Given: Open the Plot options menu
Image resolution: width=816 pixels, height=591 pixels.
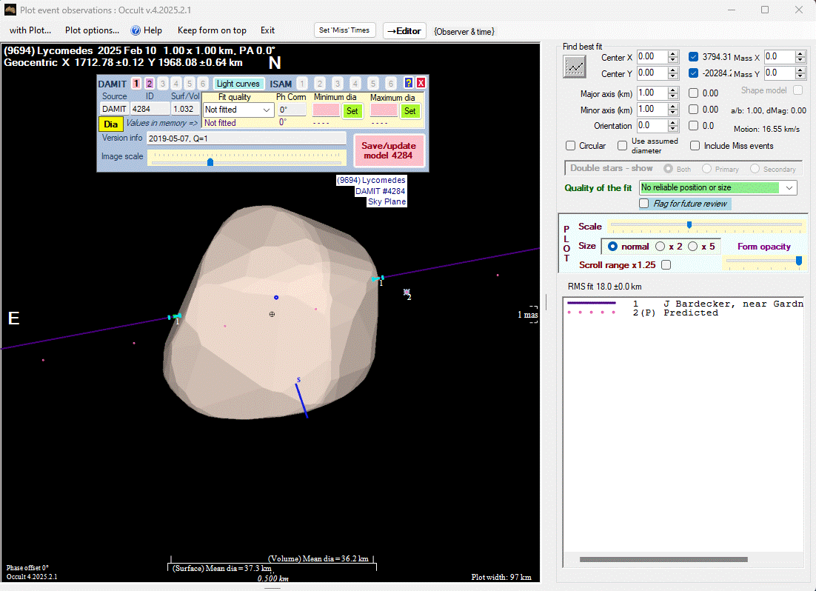Looking at the screenshot, I should (x=92, y=30).
